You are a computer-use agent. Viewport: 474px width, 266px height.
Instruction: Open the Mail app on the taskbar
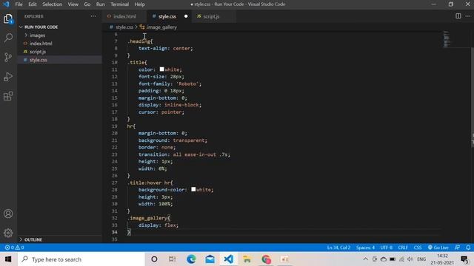click(x=210, y=259)
